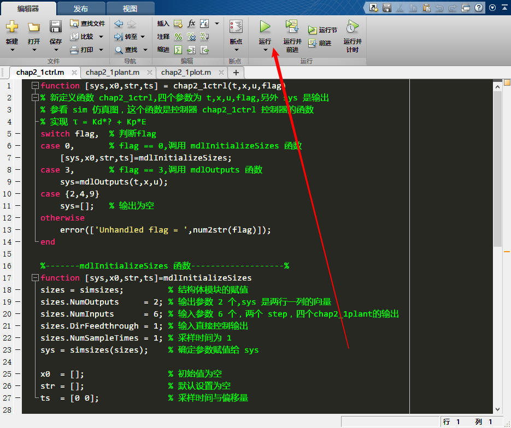Click the Go To (转至) arrow icon
The width and height of the screenshot is (511, 428).
pos(119,37)
